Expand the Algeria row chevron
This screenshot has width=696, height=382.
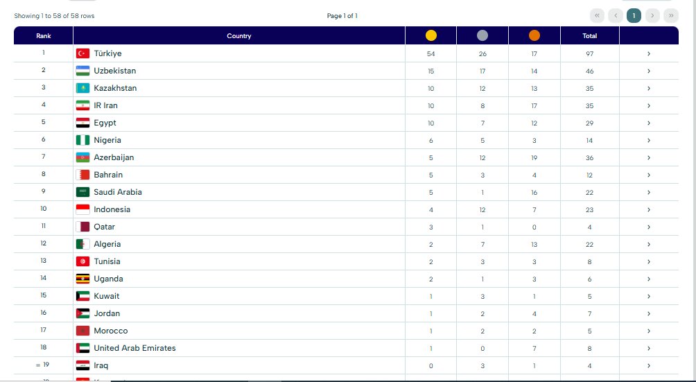648,244
